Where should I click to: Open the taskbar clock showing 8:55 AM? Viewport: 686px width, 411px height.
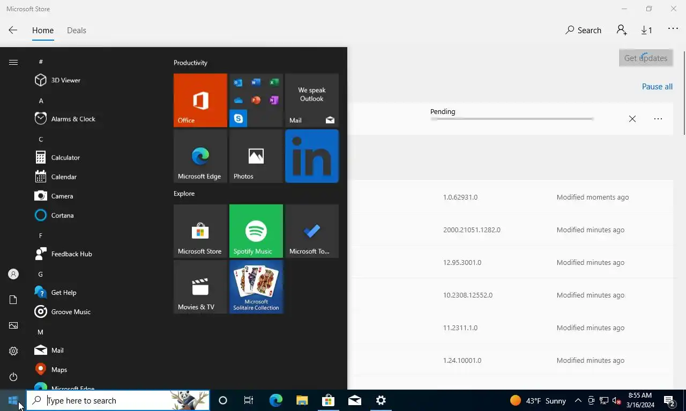(x=640, y=400)
